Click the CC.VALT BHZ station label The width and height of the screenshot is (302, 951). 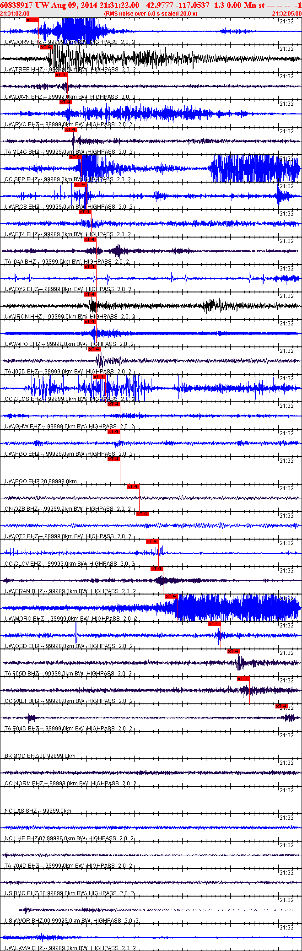pyautogui.click(x=22, y=701)
